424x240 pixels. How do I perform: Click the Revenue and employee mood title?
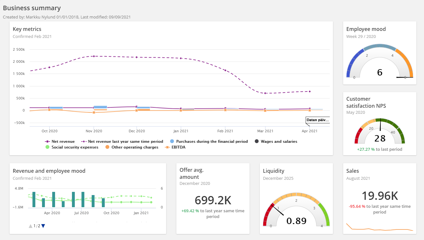click(x=49, y=171)
